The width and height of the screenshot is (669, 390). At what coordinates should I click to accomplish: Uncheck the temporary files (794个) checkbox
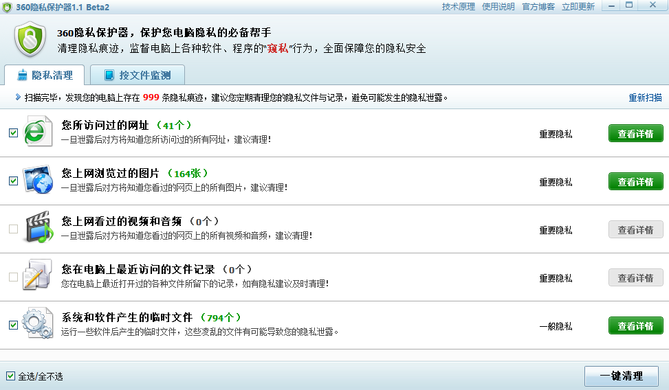tap(13, 325)
